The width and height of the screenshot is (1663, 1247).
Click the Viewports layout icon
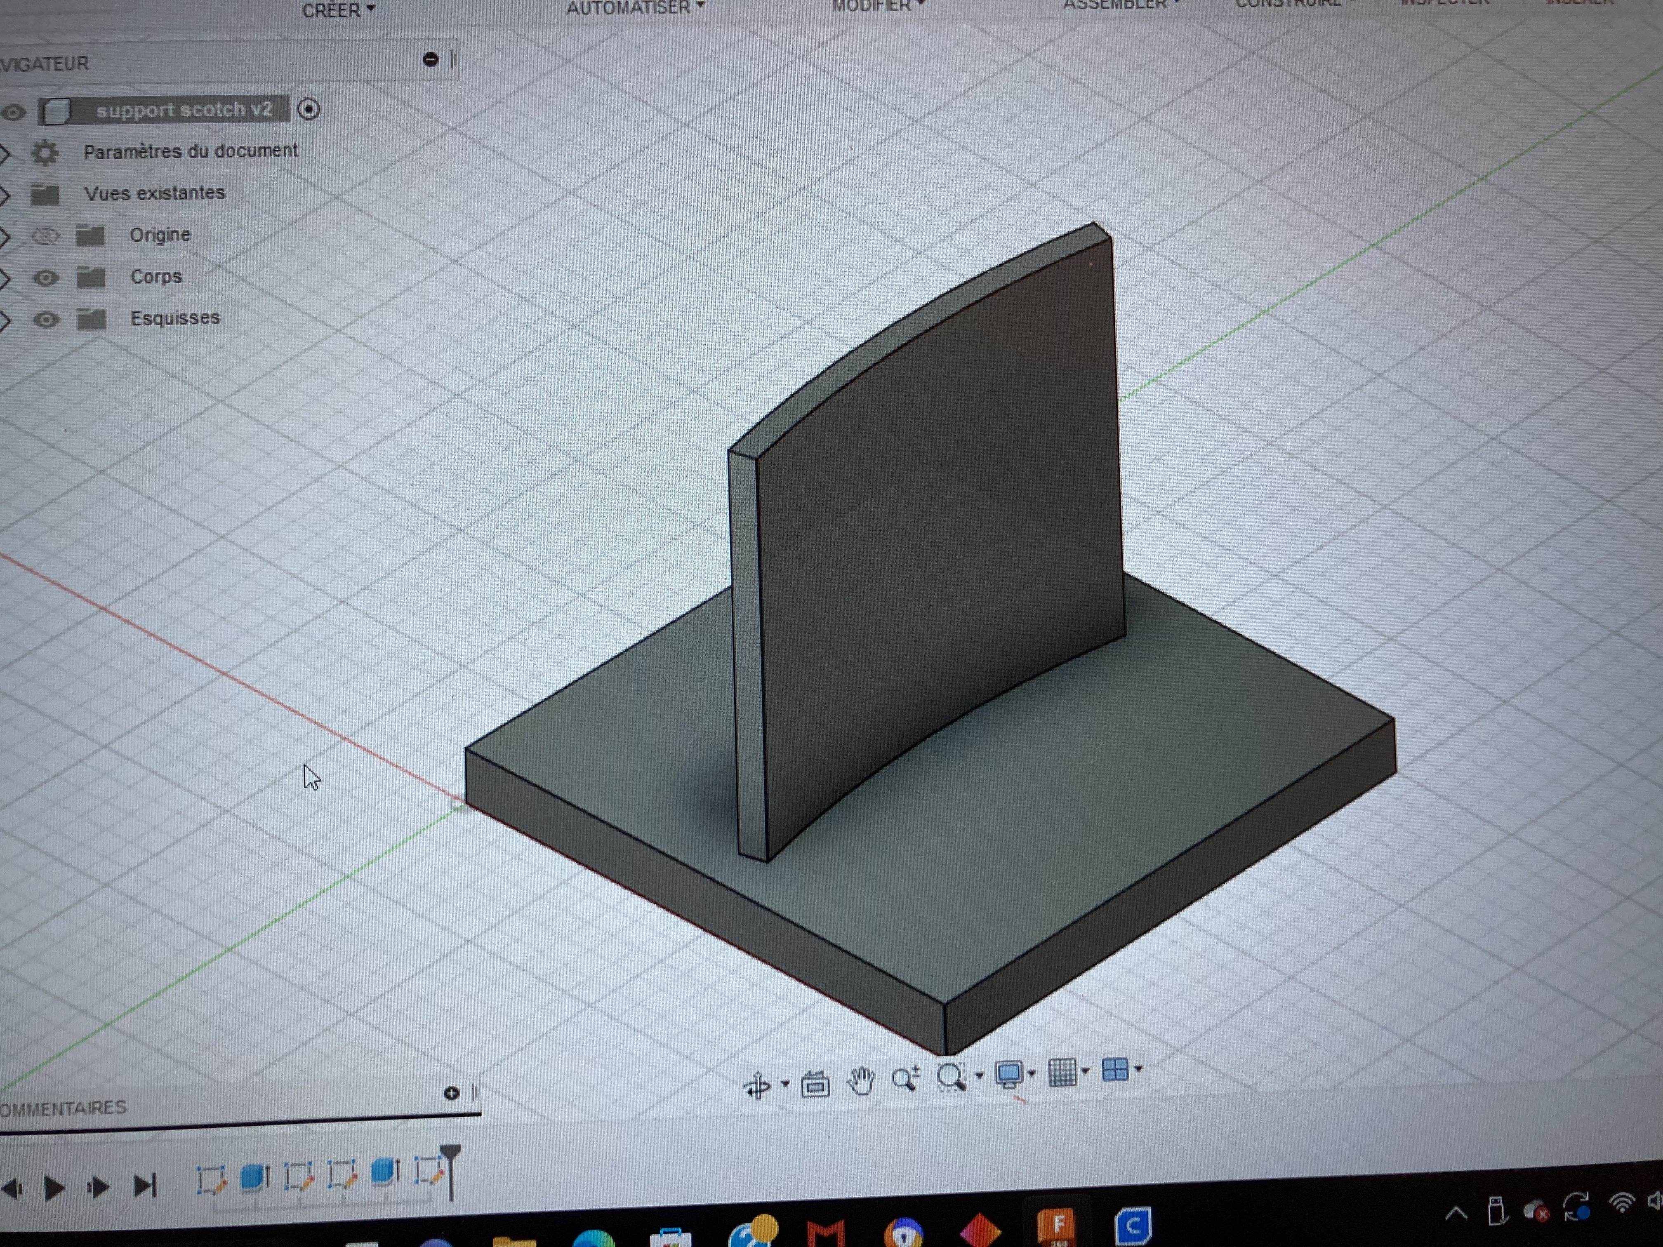pos(1115,1069)
